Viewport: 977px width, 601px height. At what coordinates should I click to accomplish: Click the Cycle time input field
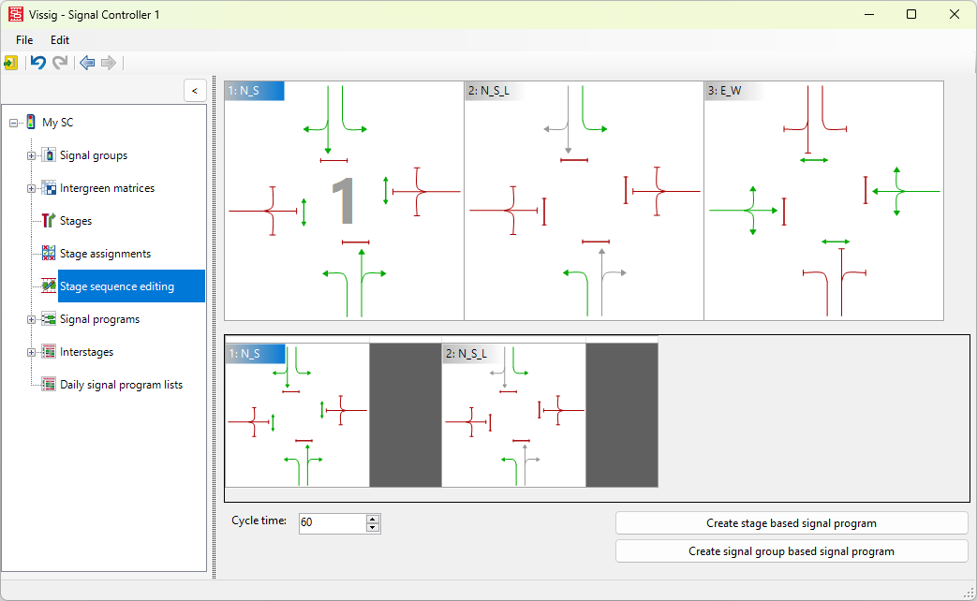pyautogui.click(x=332, y=523)
